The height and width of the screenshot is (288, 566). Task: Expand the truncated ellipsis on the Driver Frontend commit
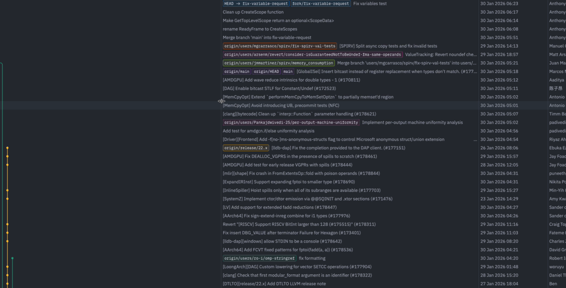[x=475, y=139]
